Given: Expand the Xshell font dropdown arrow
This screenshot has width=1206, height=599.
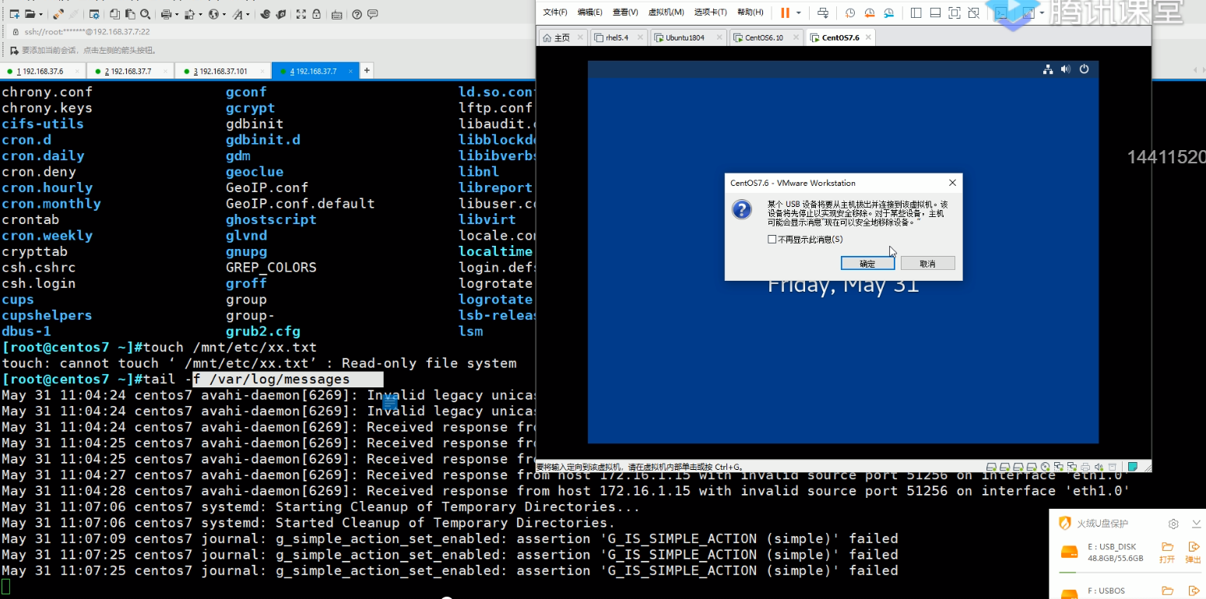Looking at the screenshot, I should point(248,14).
